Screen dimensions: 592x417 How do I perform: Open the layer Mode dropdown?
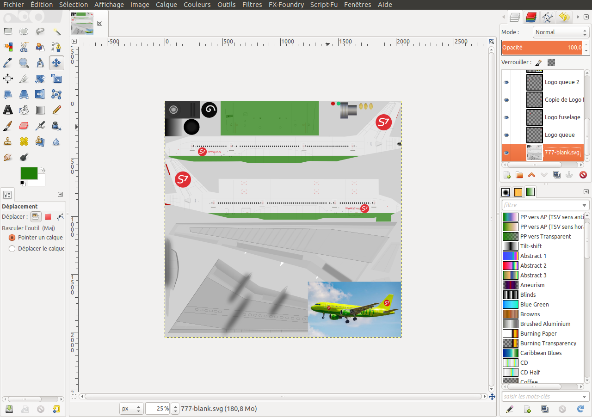(x=560, y=32)
